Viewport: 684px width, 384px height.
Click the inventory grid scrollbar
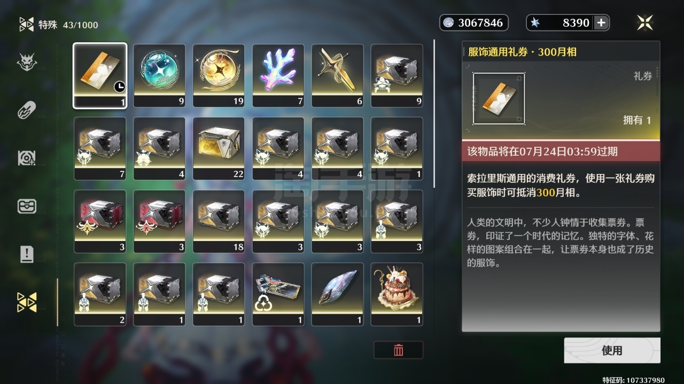point(434,114)
